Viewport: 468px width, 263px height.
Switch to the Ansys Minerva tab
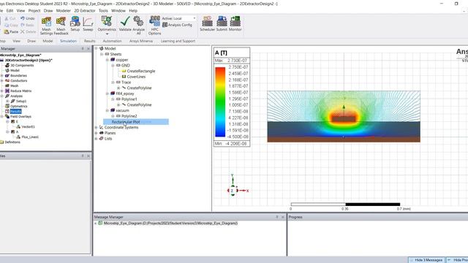tap(141, 41)
